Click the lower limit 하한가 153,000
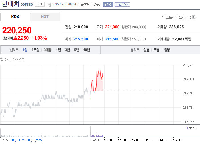This screenshot has height=144, width=200. 133,39
